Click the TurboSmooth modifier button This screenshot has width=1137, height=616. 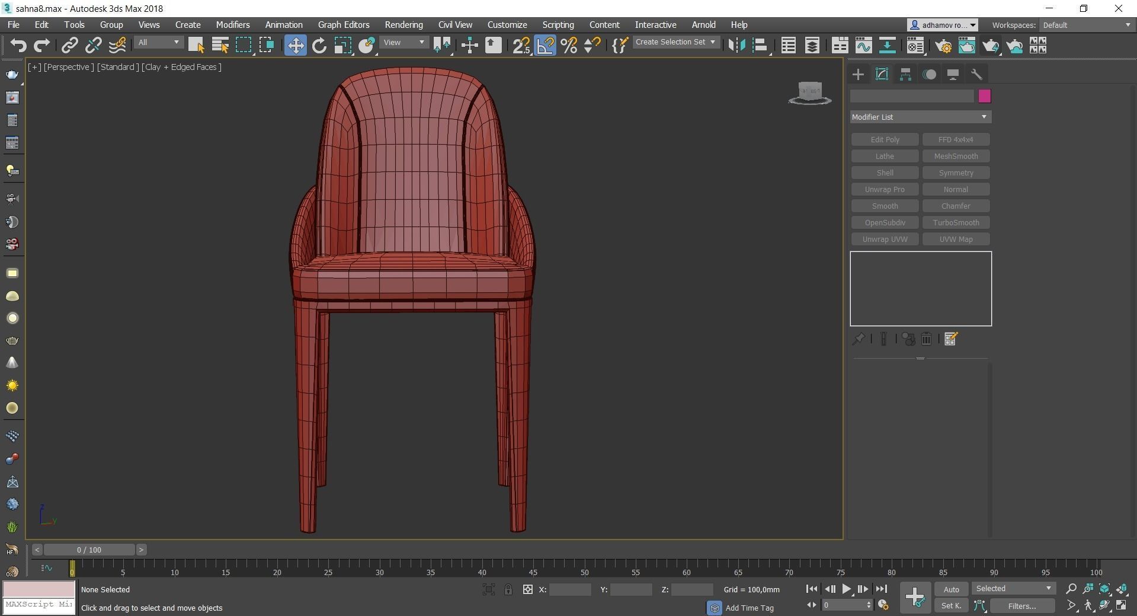[956, 222]
